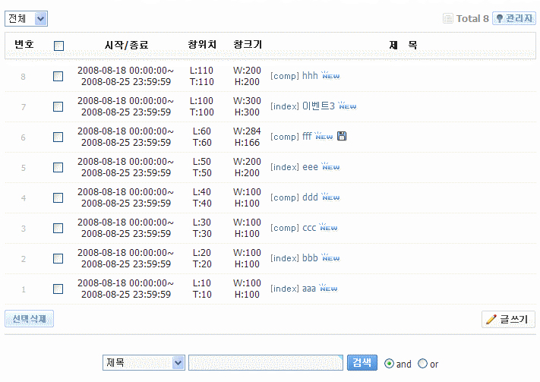540x382 pixels.
Task: Check the box for row 5
Action: (58, 167)
